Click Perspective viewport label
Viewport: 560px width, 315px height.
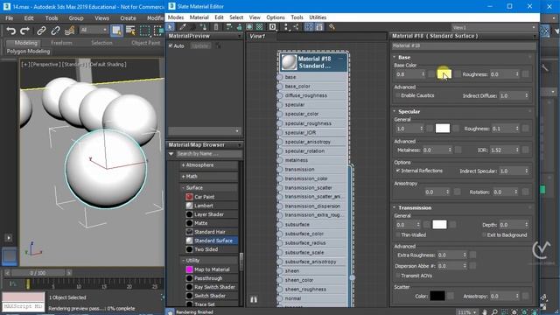tap(46, 64)
